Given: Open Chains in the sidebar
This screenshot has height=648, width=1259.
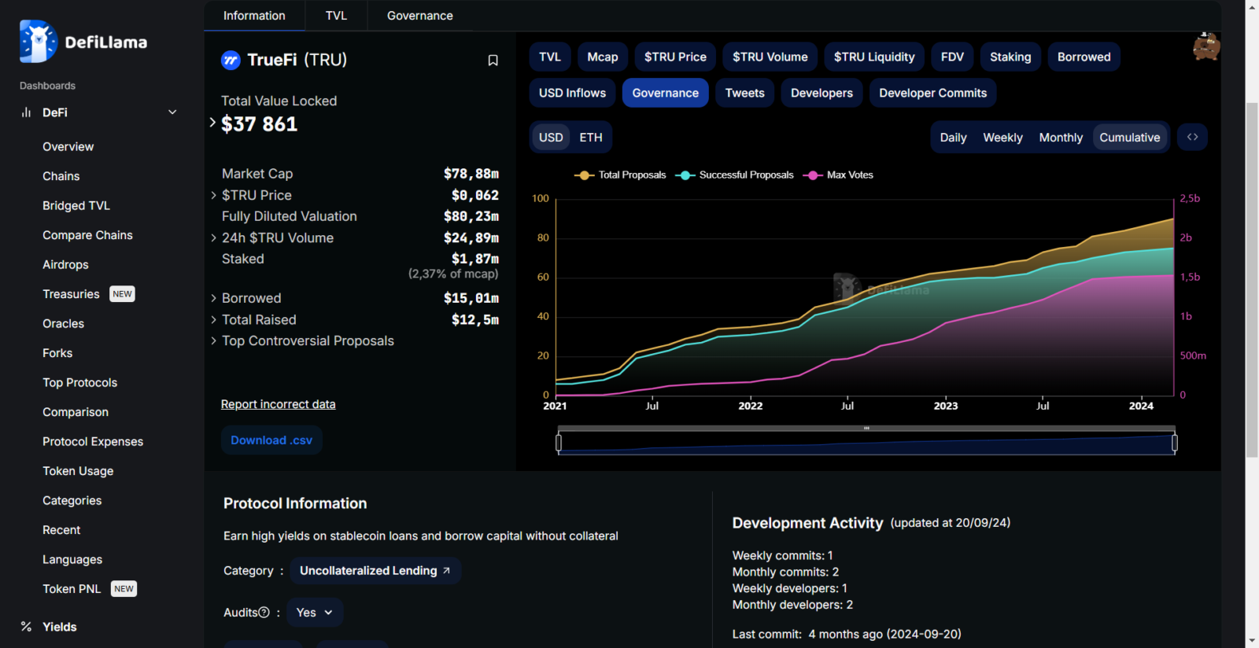Looking at the screenshot, I should [x=61, y=176].
